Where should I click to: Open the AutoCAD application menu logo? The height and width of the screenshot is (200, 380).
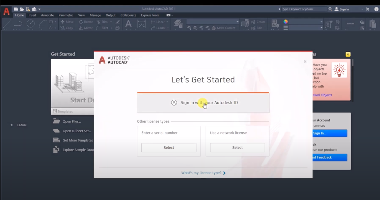6,11
